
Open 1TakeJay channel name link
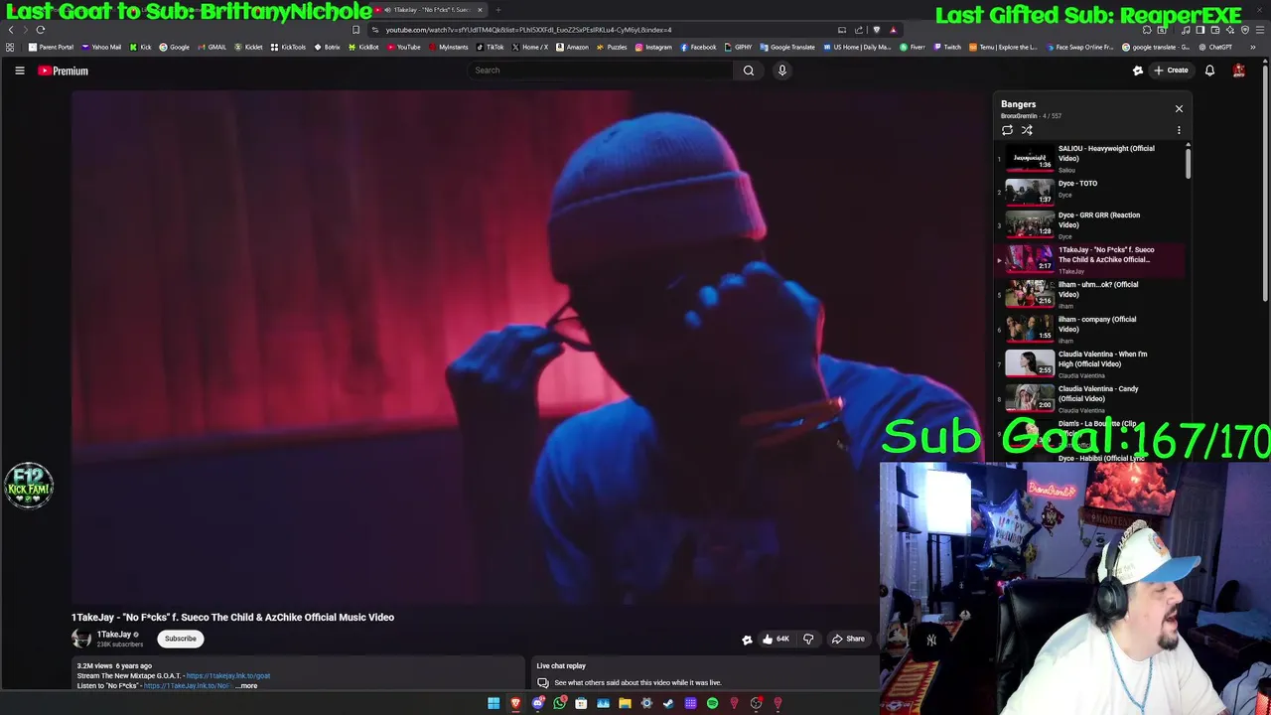114,635
